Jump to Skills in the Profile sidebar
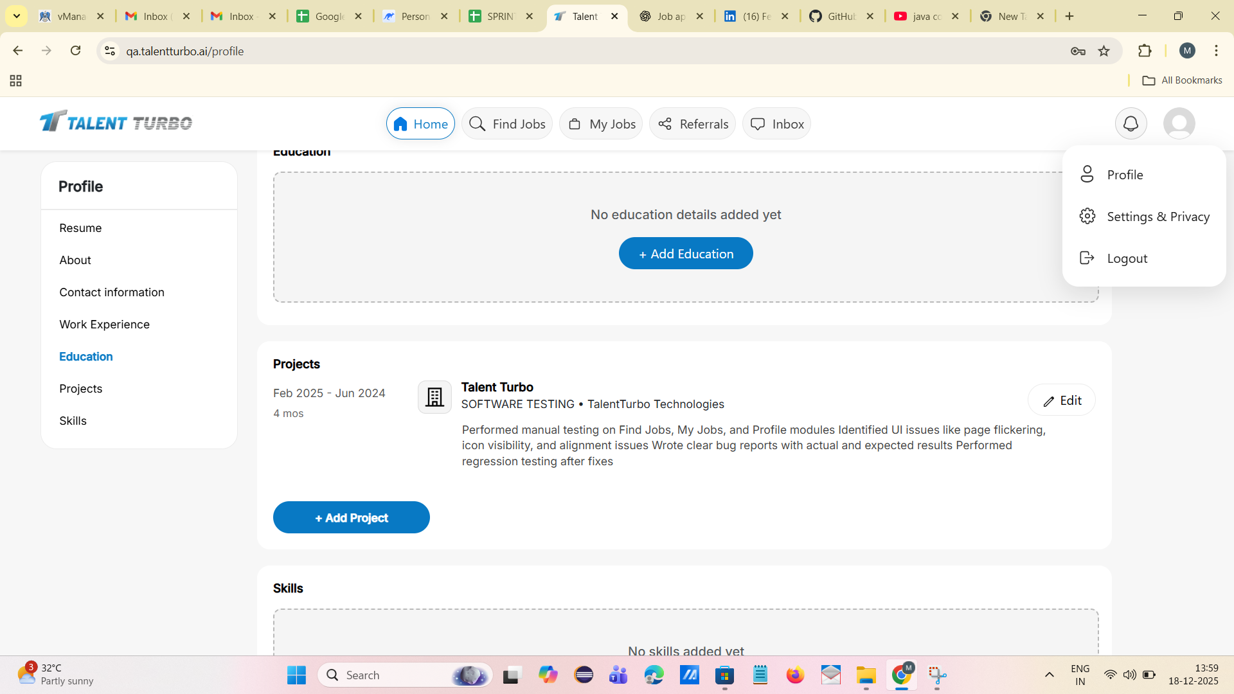This screenshot has width=1234, height=694. pyautogui.click(x=73, y=421)
